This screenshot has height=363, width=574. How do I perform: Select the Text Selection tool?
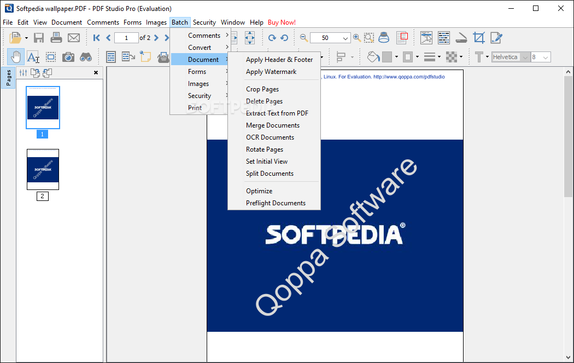(x=33, y=57)
